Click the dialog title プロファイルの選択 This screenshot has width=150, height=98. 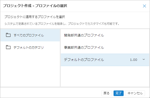(x=51, y=6)
